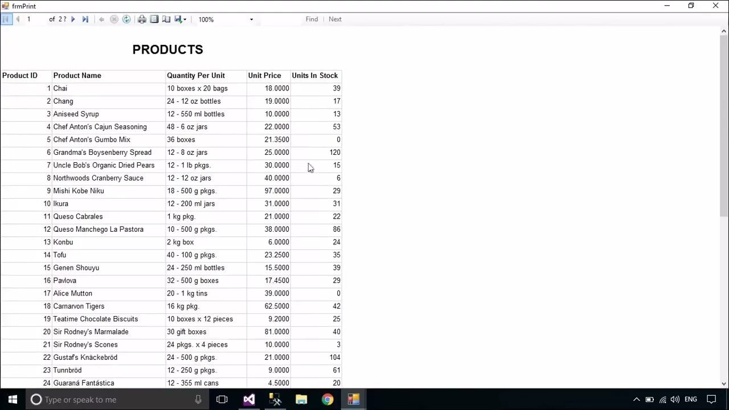Click Gustaf's Knäckebröd cell
The image size is (729, 410).
[108, 358]
